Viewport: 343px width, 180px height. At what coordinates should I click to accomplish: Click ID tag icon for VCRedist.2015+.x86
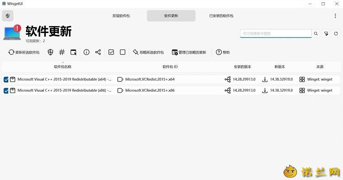coord(120,90)
